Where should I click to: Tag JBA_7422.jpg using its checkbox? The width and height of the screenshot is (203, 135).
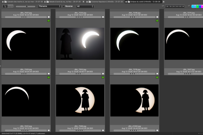49,130
